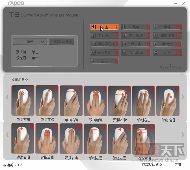Viewport: 190px width, 170px height.
Task: Click the 边缘左滑 gesture thumbnail
Action: click(x=120, y=139)
